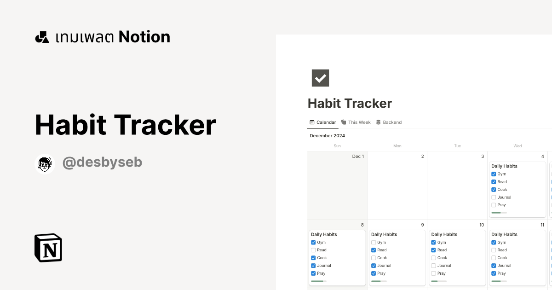
Task: Click the Habit Tracker page title
Action: pyautogui.click(x=350, y=103)
